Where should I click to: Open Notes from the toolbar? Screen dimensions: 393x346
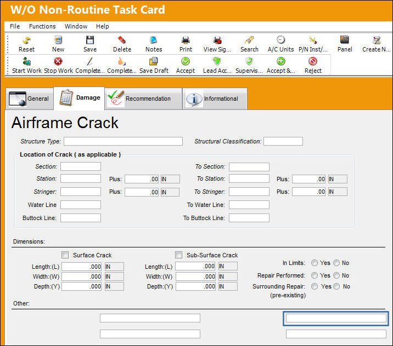[x=154, y=40]
